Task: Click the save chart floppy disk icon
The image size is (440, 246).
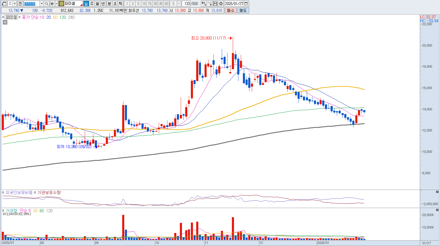Action: (x=215, y=4)
